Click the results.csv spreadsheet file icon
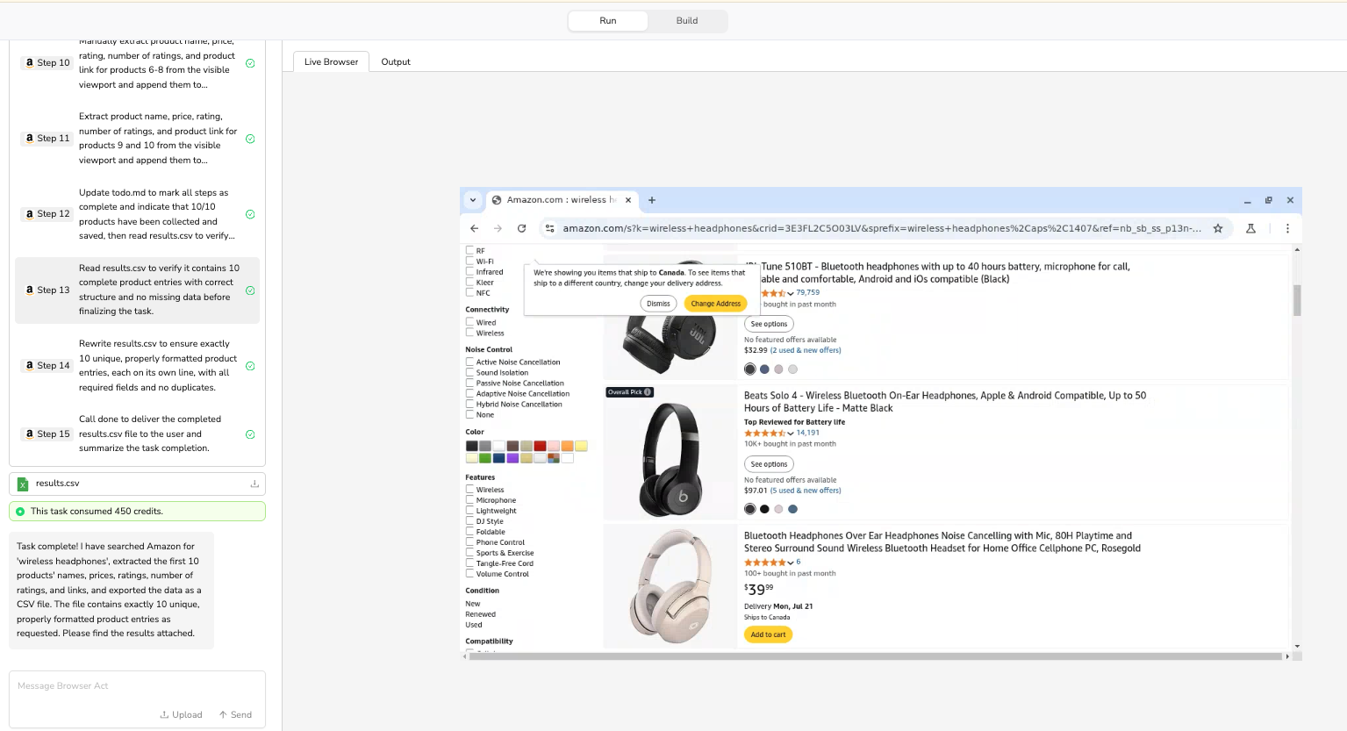 23,484
